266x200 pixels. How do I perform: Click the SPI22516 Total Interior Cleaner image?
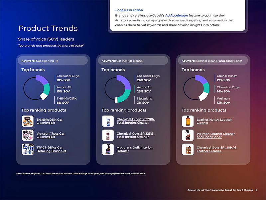pyautogui.click(x=108, y=135)
